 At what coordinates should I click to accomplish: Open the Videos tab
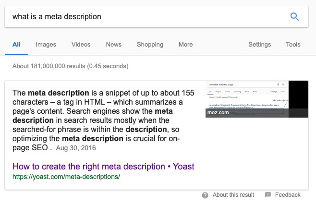[x=81, y=45]
